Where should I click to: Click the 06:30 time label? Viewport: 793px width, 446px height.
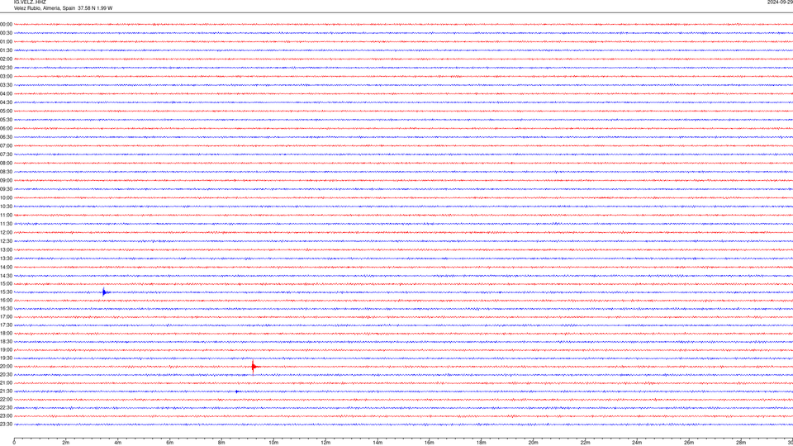point(6,137)
